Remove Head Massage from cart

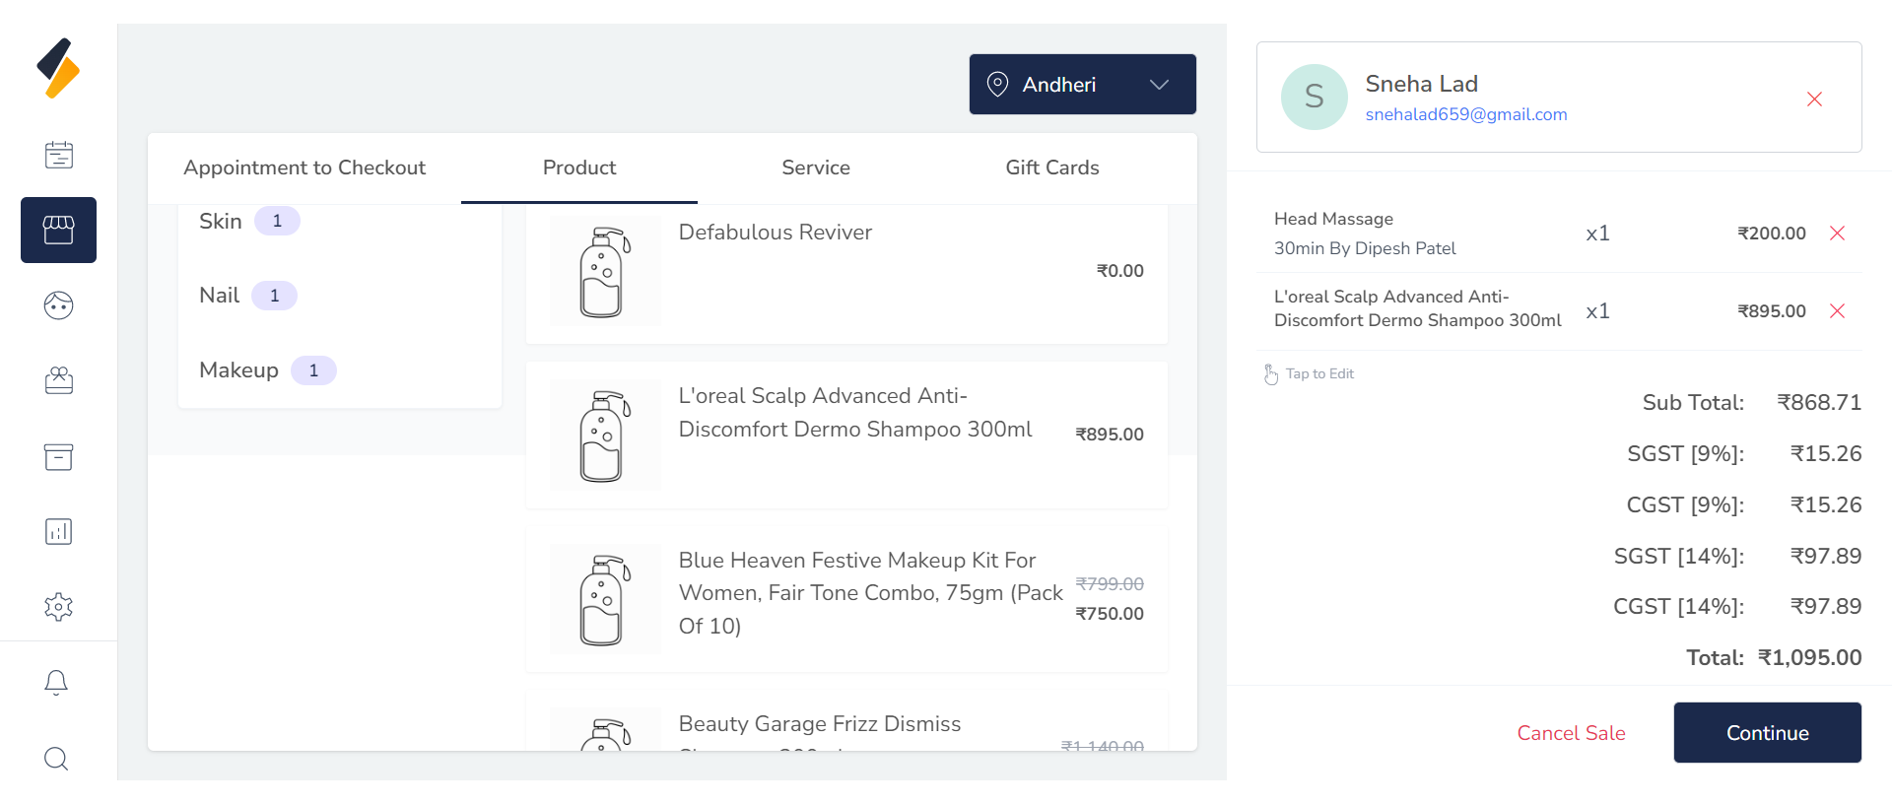1837,234
